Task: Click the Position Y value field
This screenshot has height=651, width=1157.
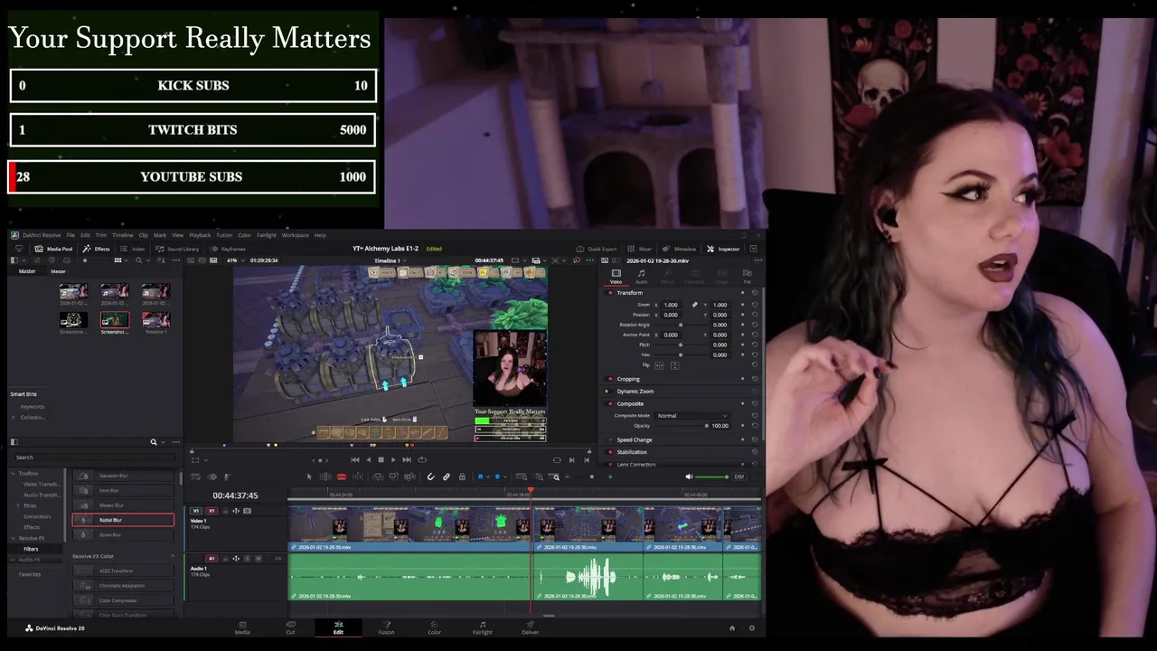Action: [x=720, y=315]
